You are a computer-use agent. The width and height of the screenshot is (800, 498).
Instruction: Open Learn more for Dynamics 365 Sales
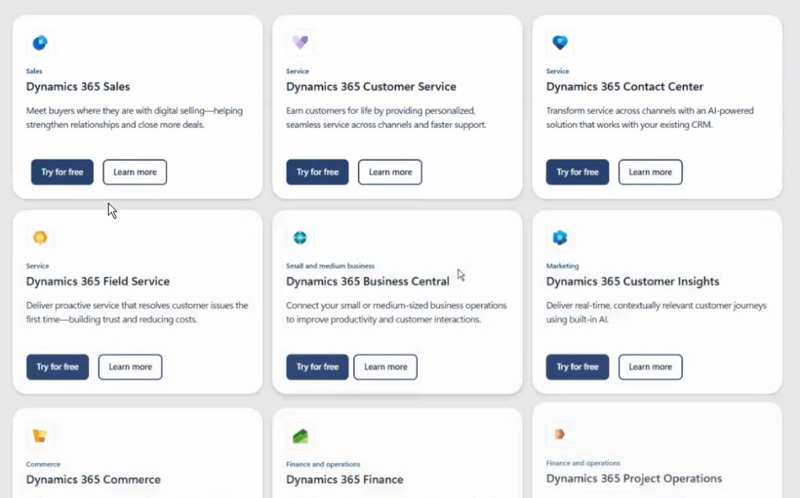[x=134, y=173]
